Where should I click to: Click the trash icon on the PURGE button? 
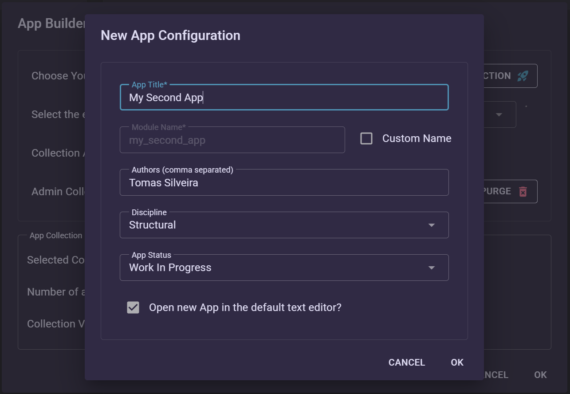523,191
